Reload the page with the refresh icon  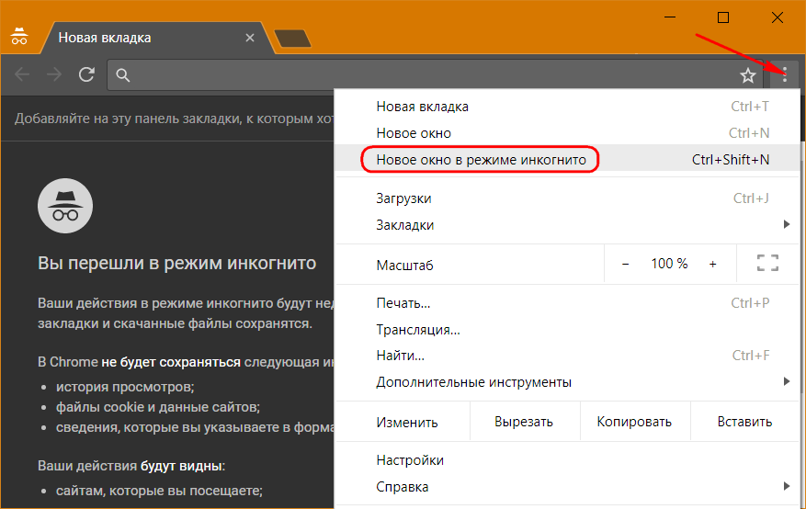(86, 75)
